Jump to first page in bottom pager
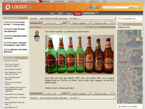Screen dimensions: 145x109 click(40, 94)
